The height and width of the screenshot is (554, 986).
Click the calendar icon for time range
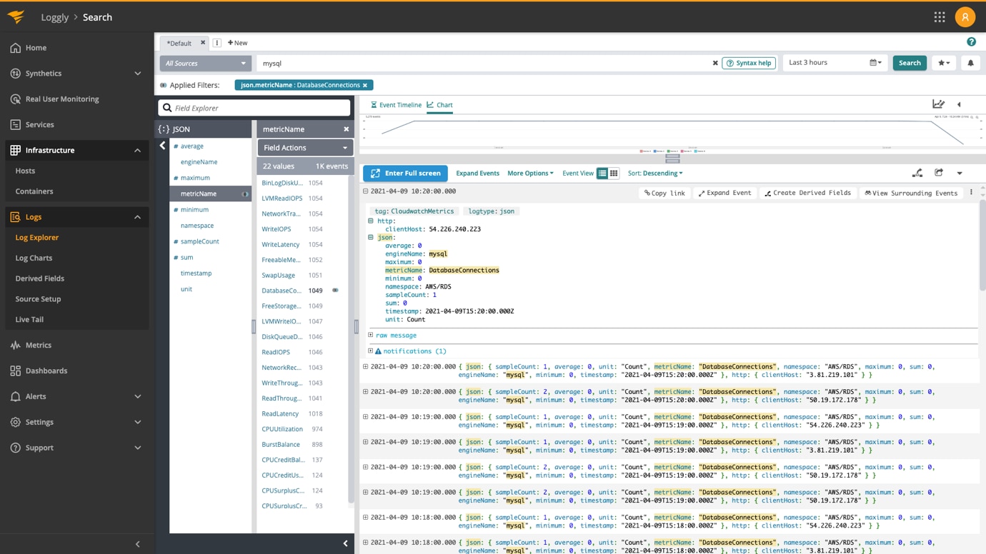tap(875, 63)
